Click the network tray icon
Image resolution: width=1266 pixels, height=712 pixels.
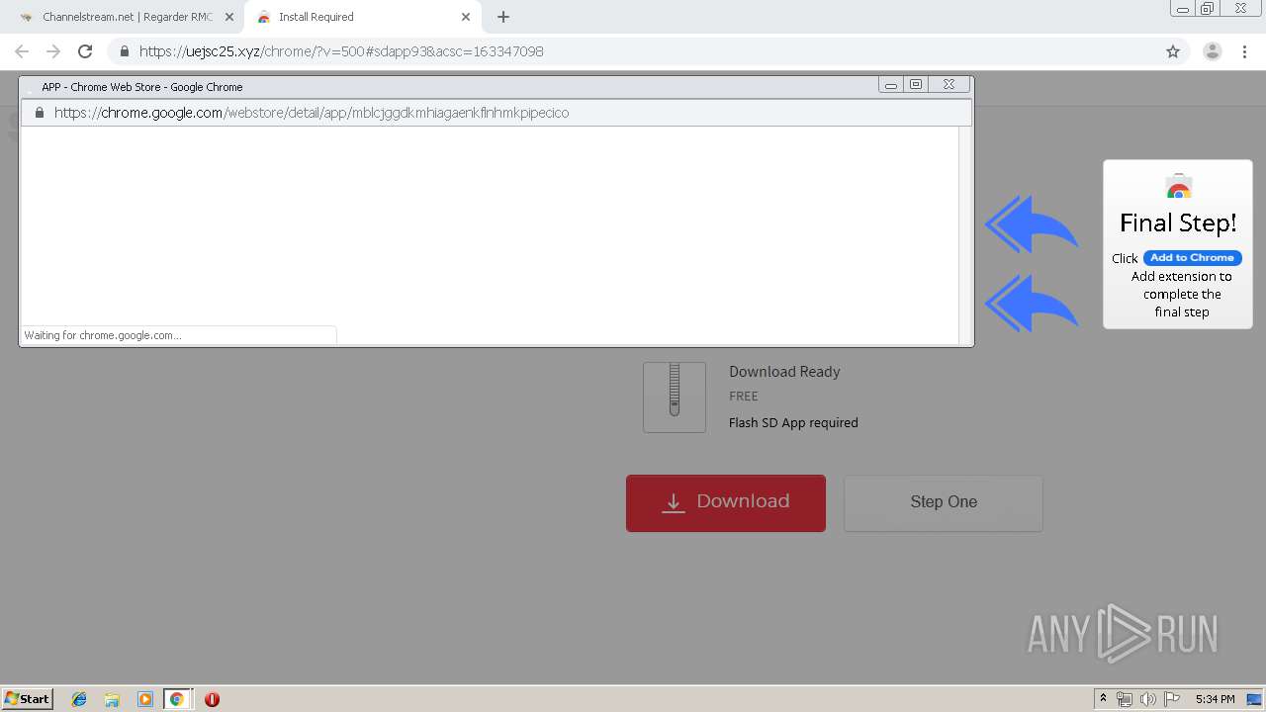pyautogui.click(x=1125, y=699)
